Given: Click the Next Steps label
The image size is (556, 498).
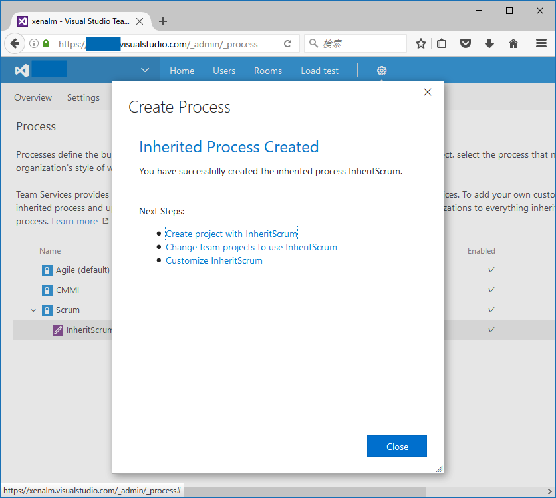Looking at the screenshot, I should [162, 211].
